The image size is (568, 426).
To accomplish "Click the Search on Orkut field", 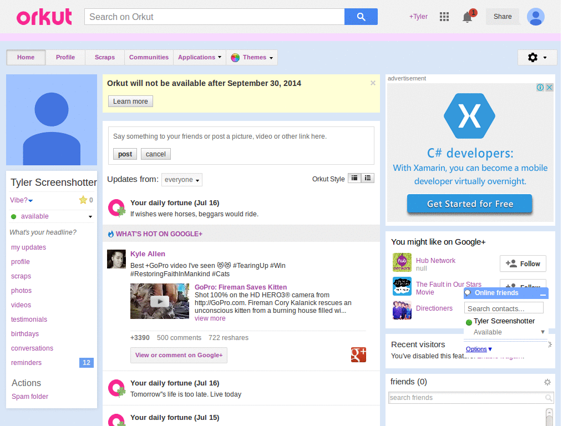I will click(x=215, y=17).
